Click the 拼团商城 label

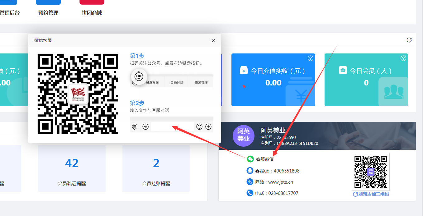[x=92, y=13]
